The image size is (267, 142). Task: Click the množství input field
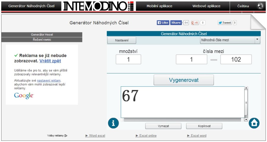[128, 59]
